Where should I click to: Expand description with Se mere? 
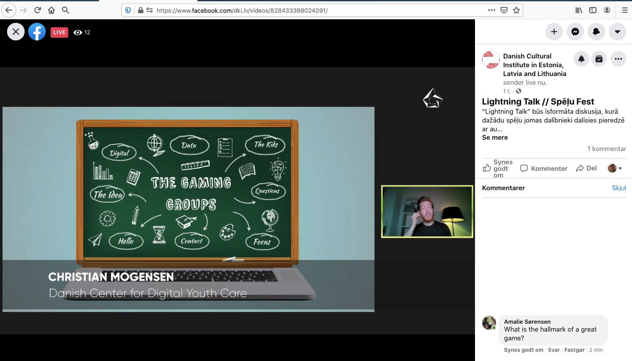tap(495, 137)
